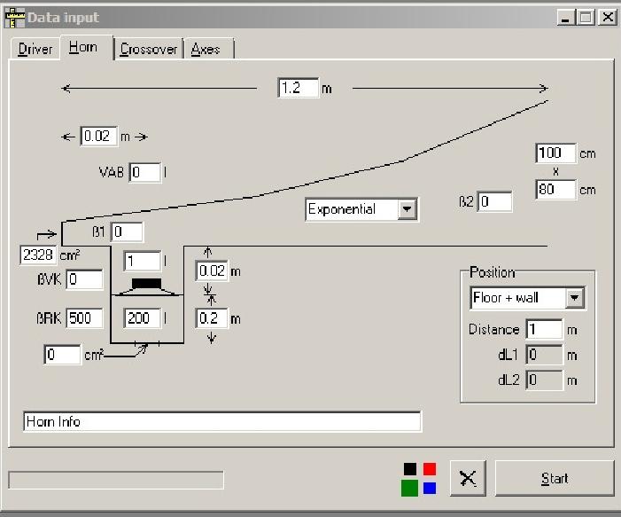
Task: Click the ß1 input field
Action: pyautogui.click(x=127, y=232)
